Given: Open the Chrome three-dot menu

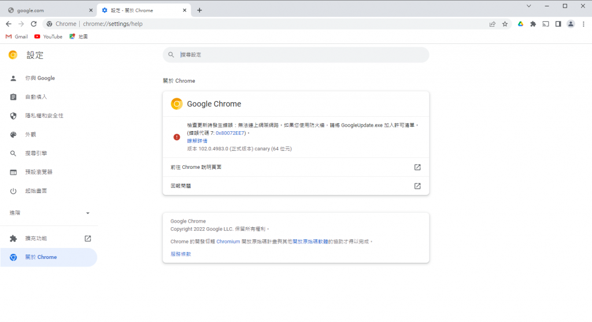Looking at the screenshot, I should 583,24.
